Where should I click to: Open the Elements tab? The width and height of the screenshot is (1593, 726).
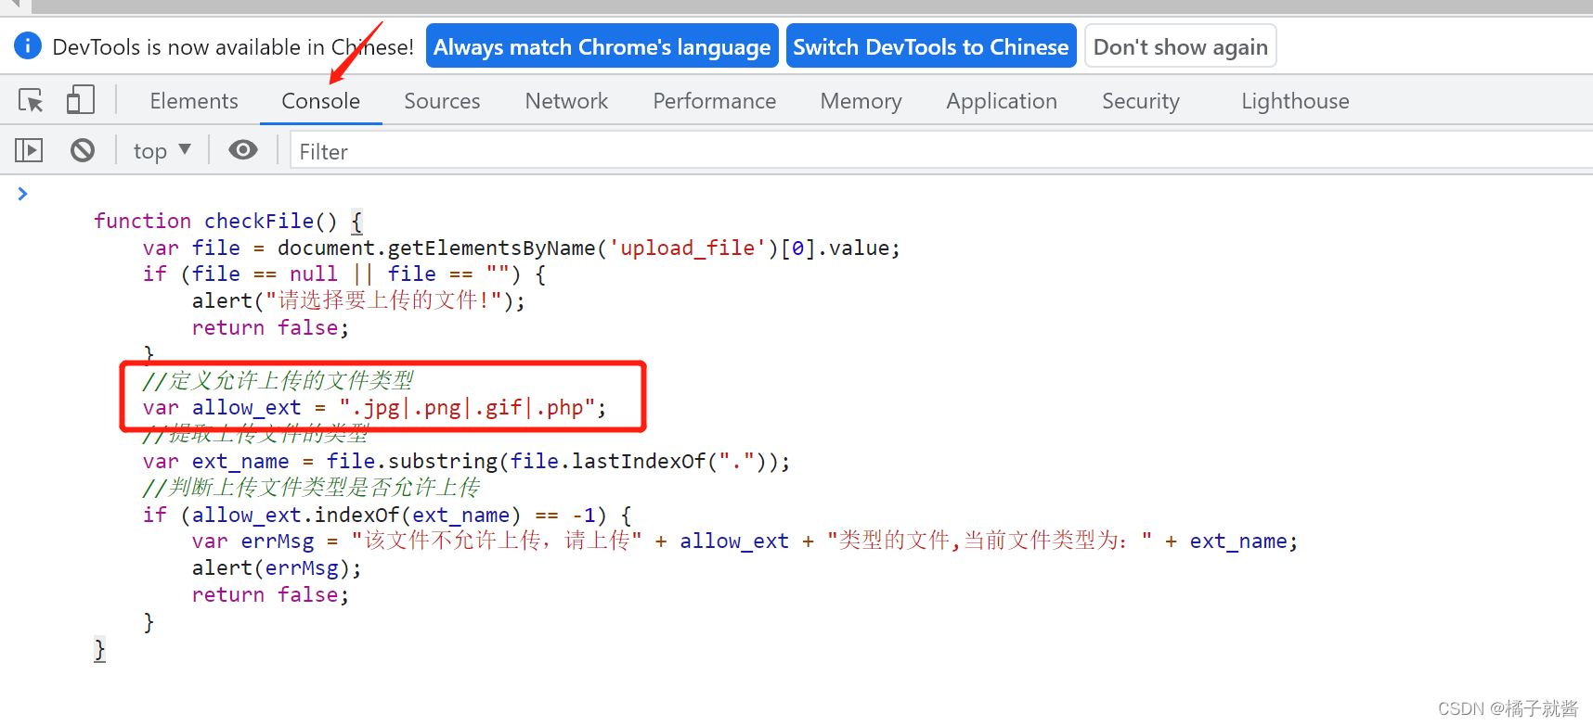194,100
